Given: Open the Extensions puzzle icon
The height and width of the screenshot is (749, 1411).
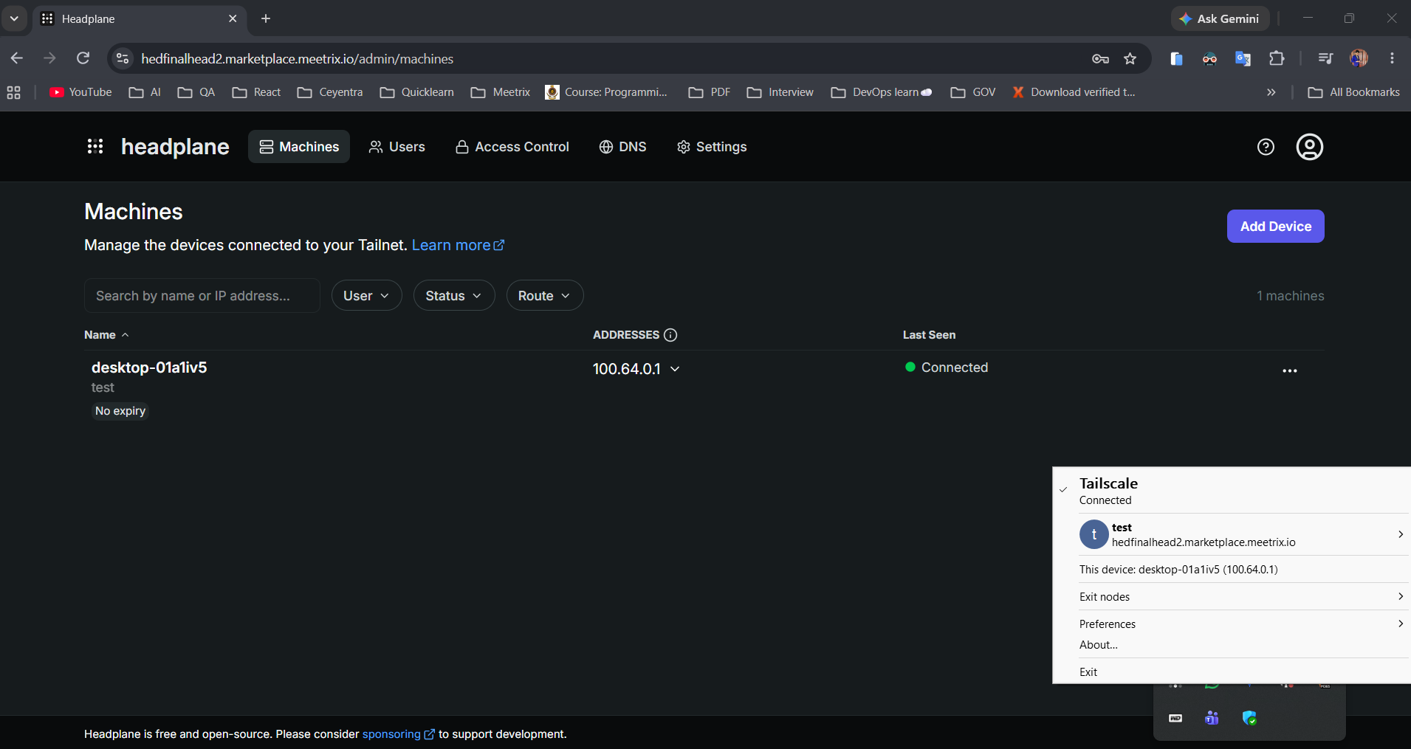Looking at the screenshot, I should (x=1277, y=58).
